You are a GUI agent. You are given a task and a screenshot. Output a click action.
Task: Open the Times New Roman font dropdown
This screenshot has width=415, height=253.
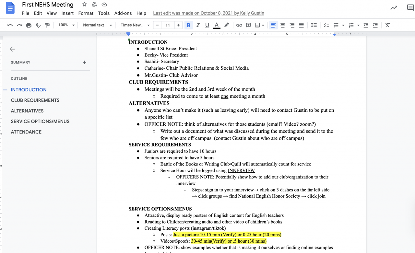[x=135, y=25]
